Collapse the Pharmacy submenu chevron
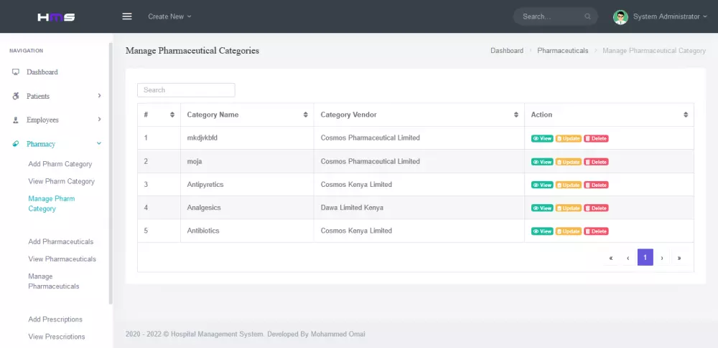This screenshot has height=348, width=718. click(99, 144)
